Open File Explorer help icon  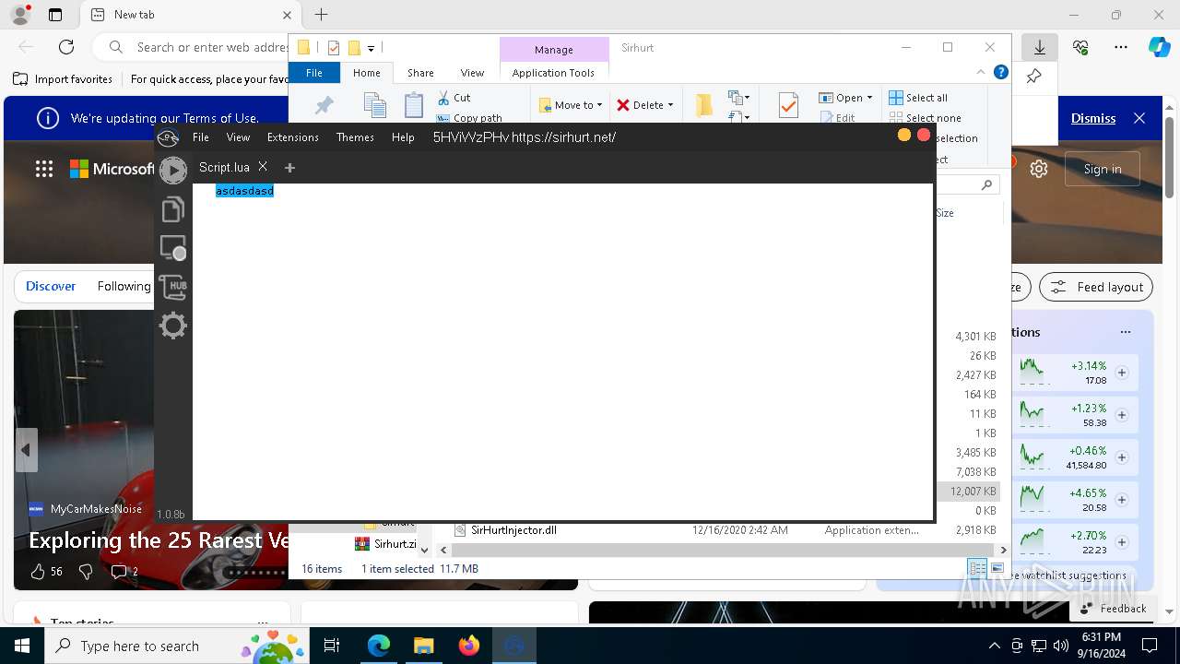[x=1000, y=72]
